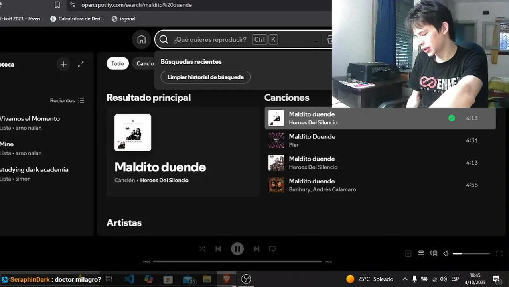The width and height of the screenshot is (509, 287).
Task: Click the 4:55 duration text
Action: point(472,185)
